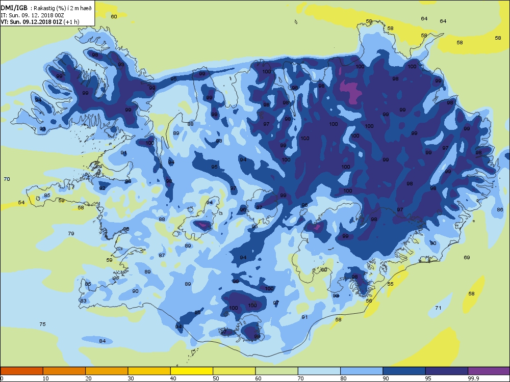Pick the 50–60 pale yellow legend swatch
This screenshot has height=382, width=510.
tap(234, 371)
